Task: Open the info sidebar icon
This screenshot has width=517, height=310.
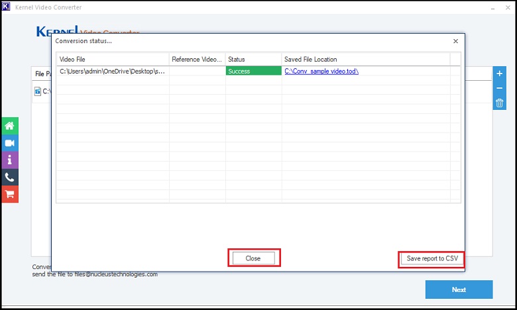Action: [x=9, y=160]
